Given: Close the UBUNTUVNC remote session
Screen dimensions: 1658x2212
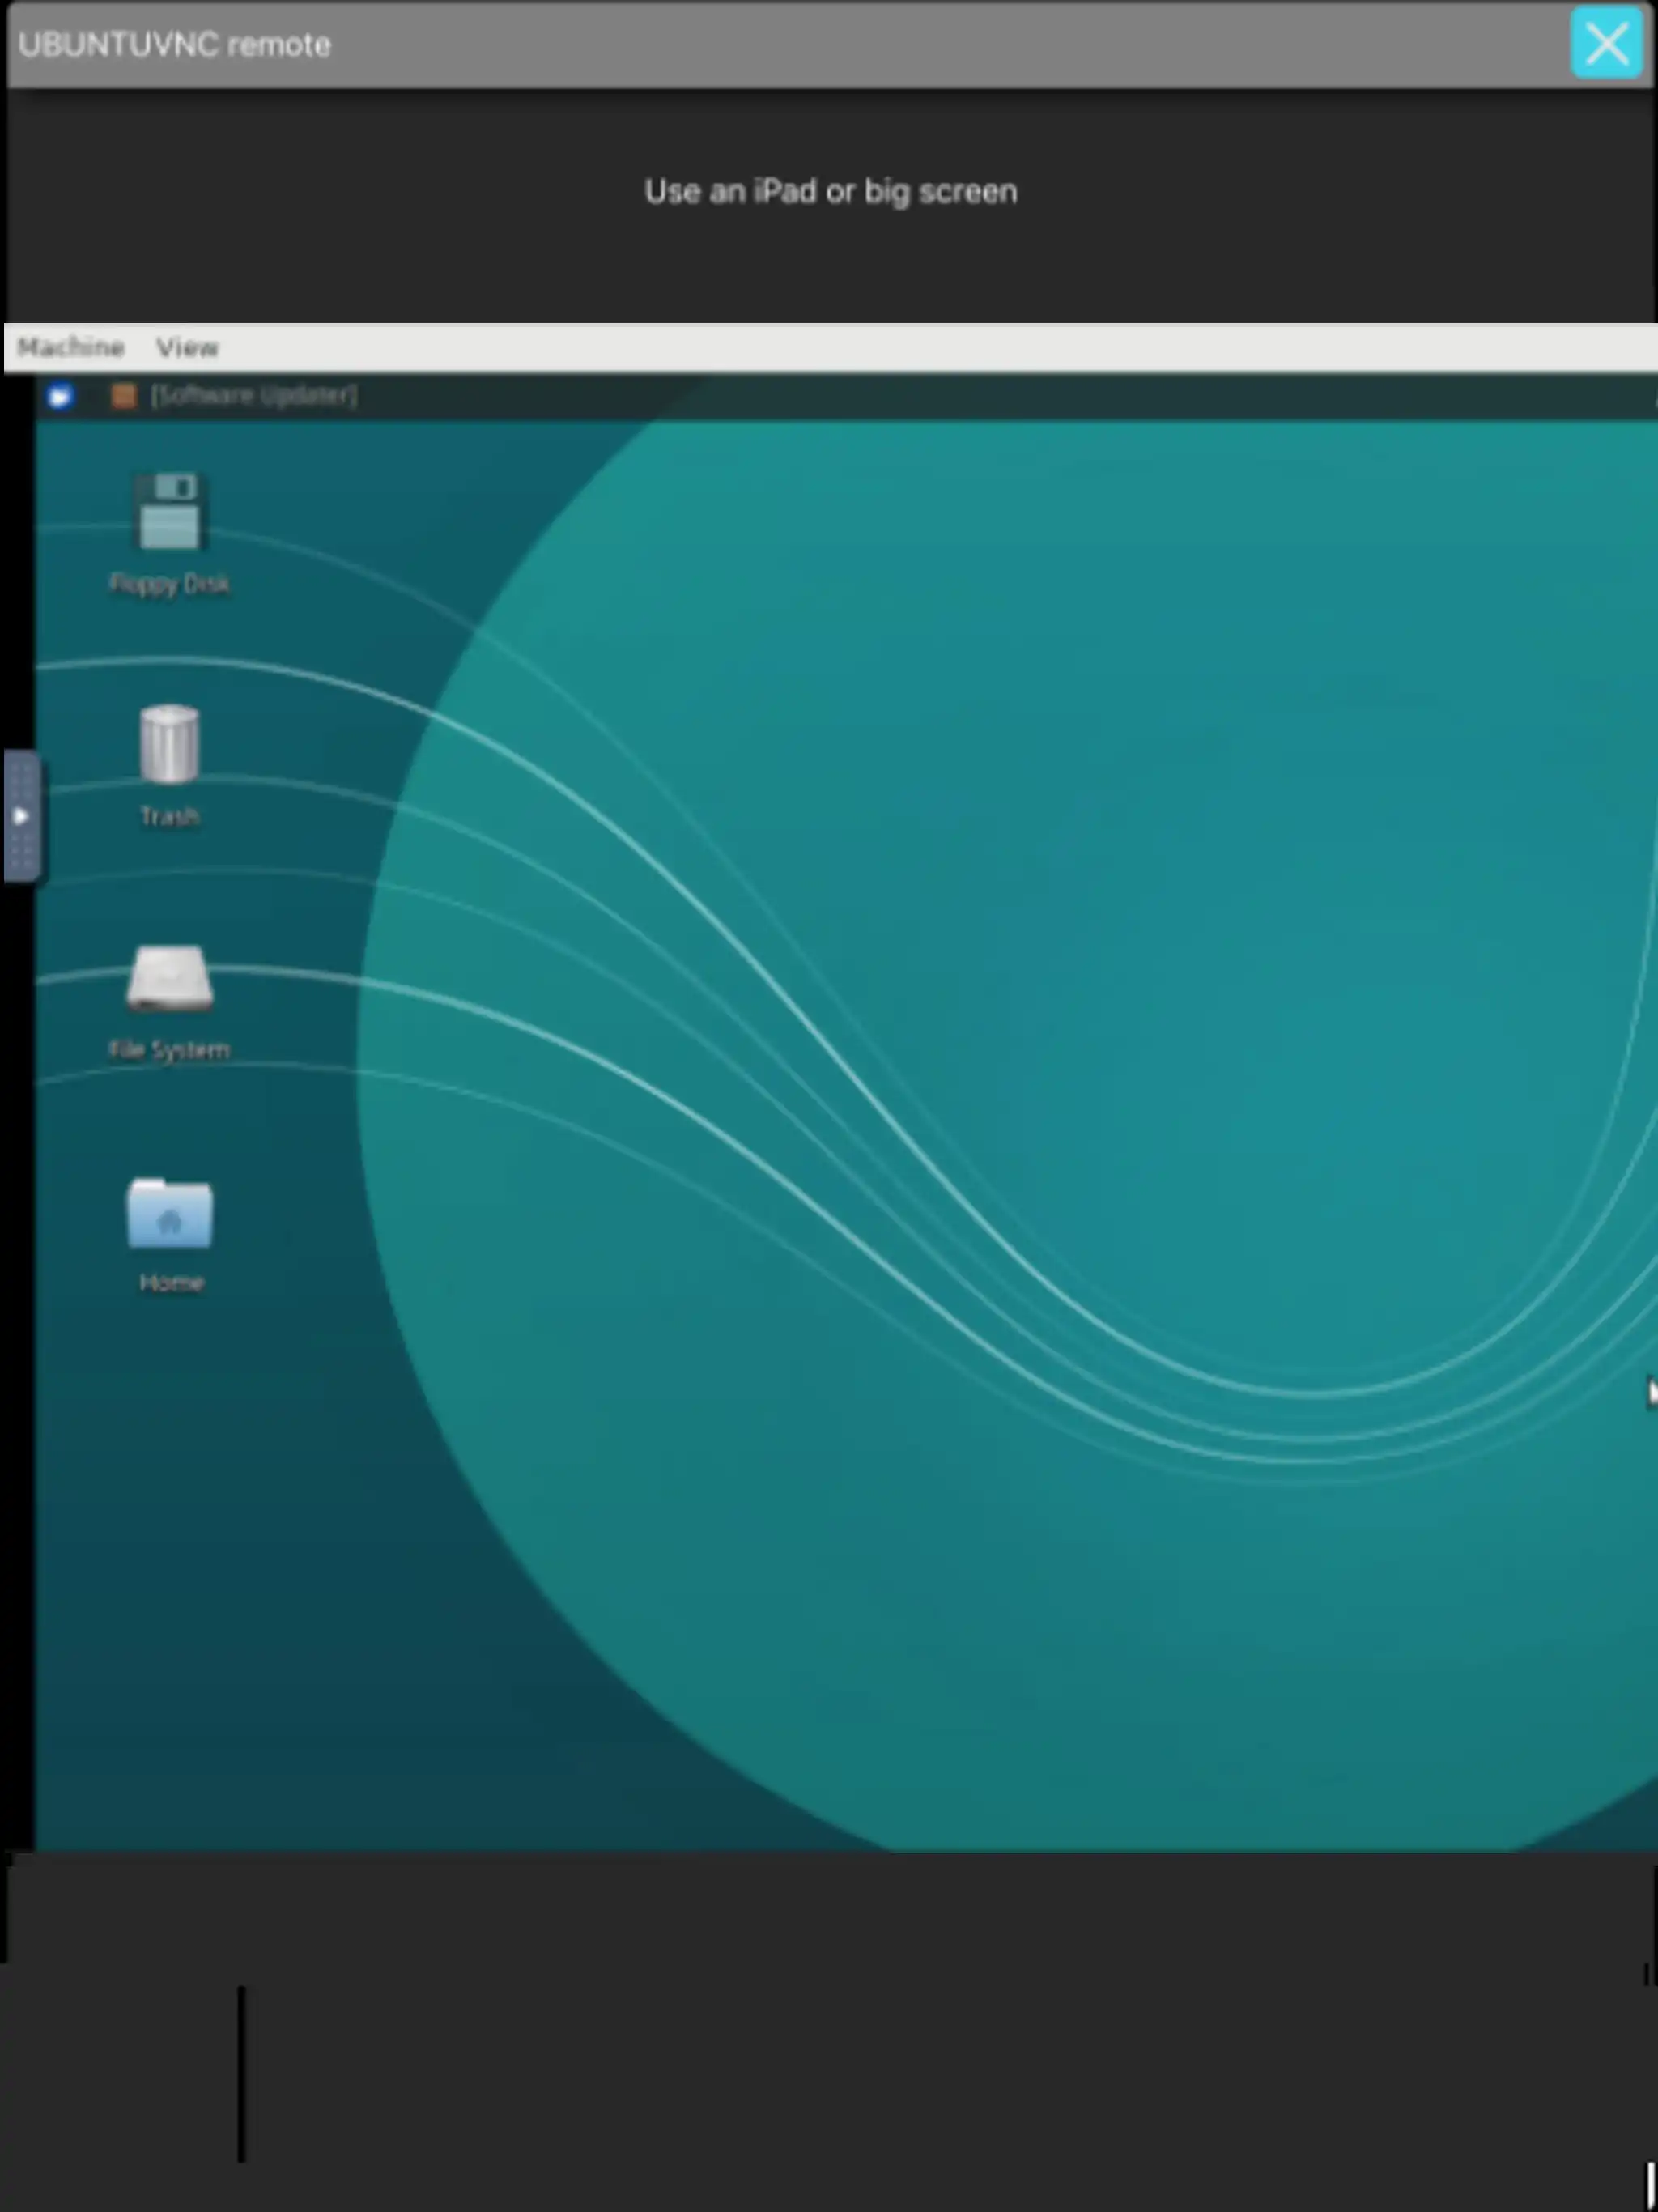Looking at the screenshot, I should 1607,43.
